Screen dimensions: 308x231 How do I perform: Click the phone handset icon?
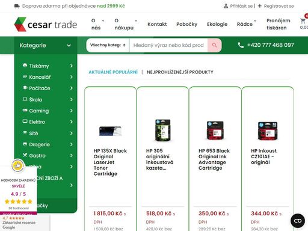[x=241, y=45]
